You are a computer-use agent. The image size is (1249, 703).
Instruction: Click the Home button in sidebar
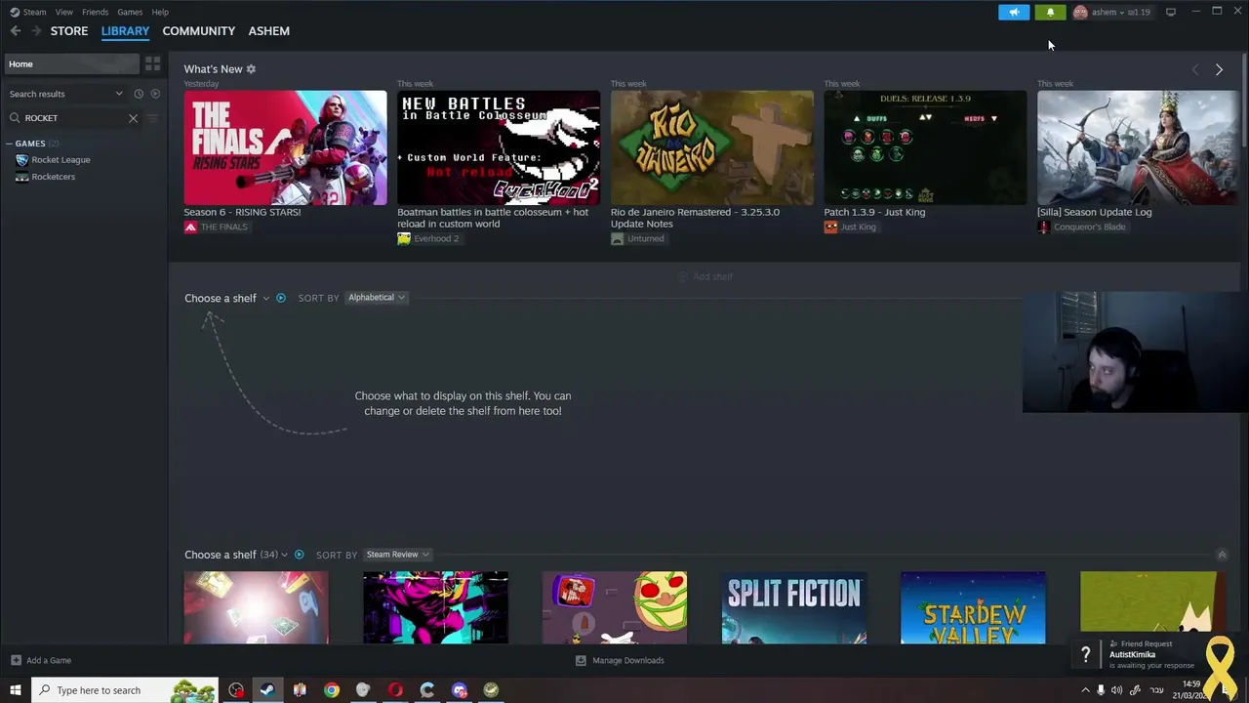pos(72,63)
